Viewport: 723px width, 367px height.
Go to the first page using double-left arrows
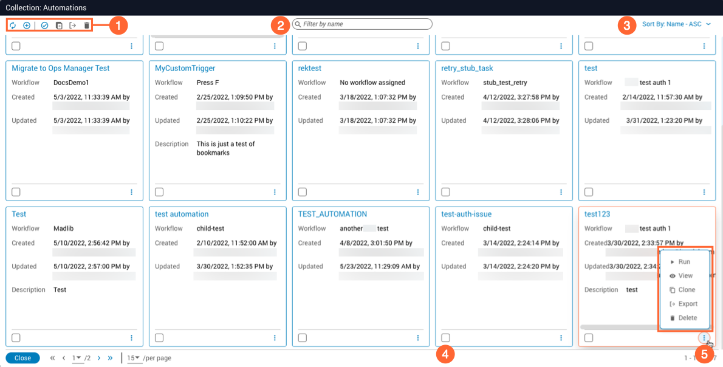[x=53, y=358]
